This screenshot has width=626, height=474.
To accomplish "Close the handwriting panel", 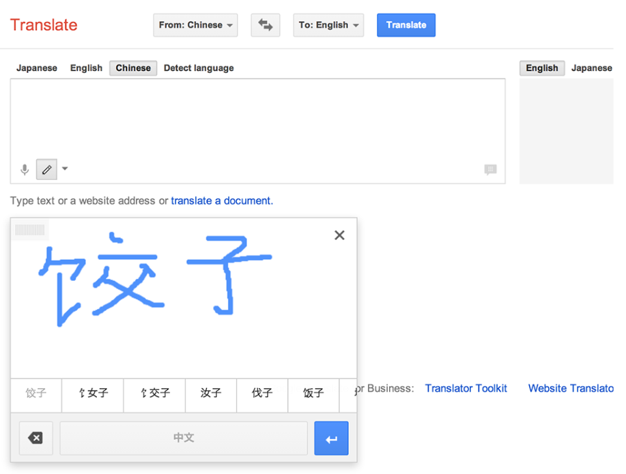I will pos(339,235).
